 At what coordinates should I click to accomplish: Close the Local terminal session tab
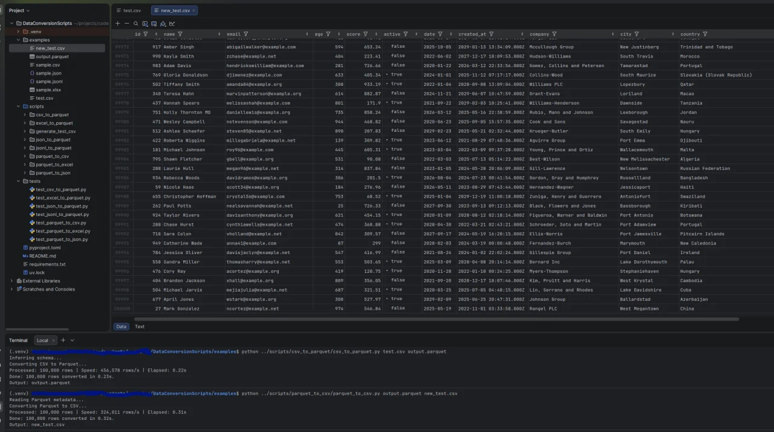coord(54,341)
